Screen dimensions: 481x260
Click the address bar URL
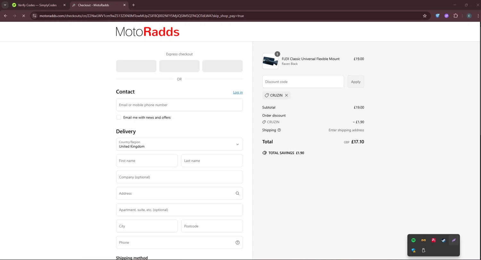(x=141, y=16)
